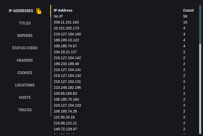View the Traces tab
The height and width of the screenshot is (136, 203).
tap(25, 110)
